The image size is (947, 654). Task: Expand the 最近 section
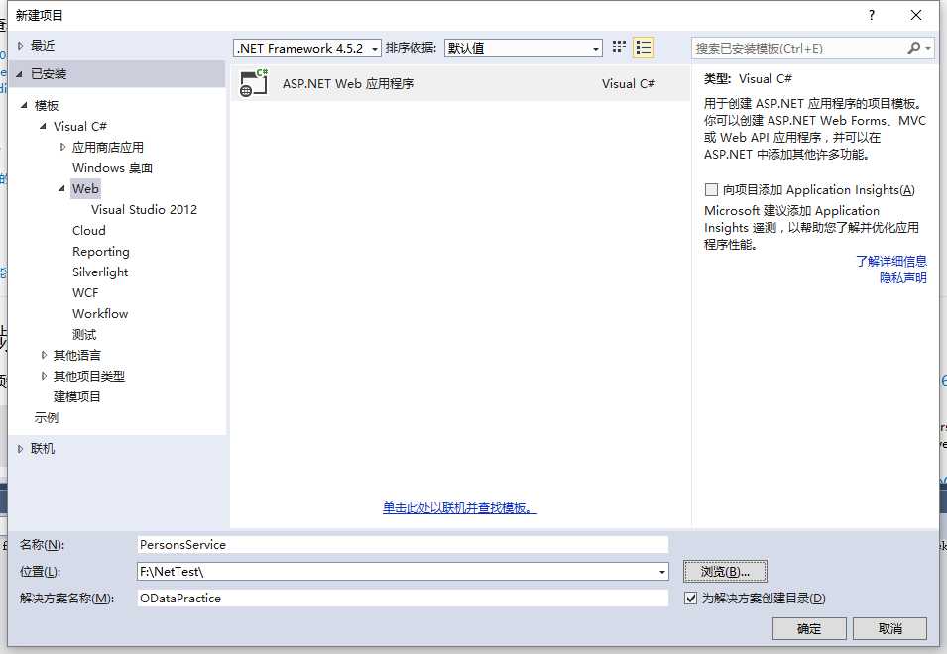coord(21,46)
